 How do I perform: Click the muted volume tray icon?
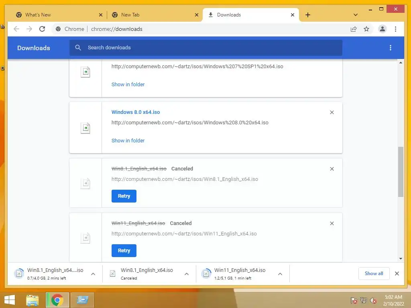click(x=373, y=300)
